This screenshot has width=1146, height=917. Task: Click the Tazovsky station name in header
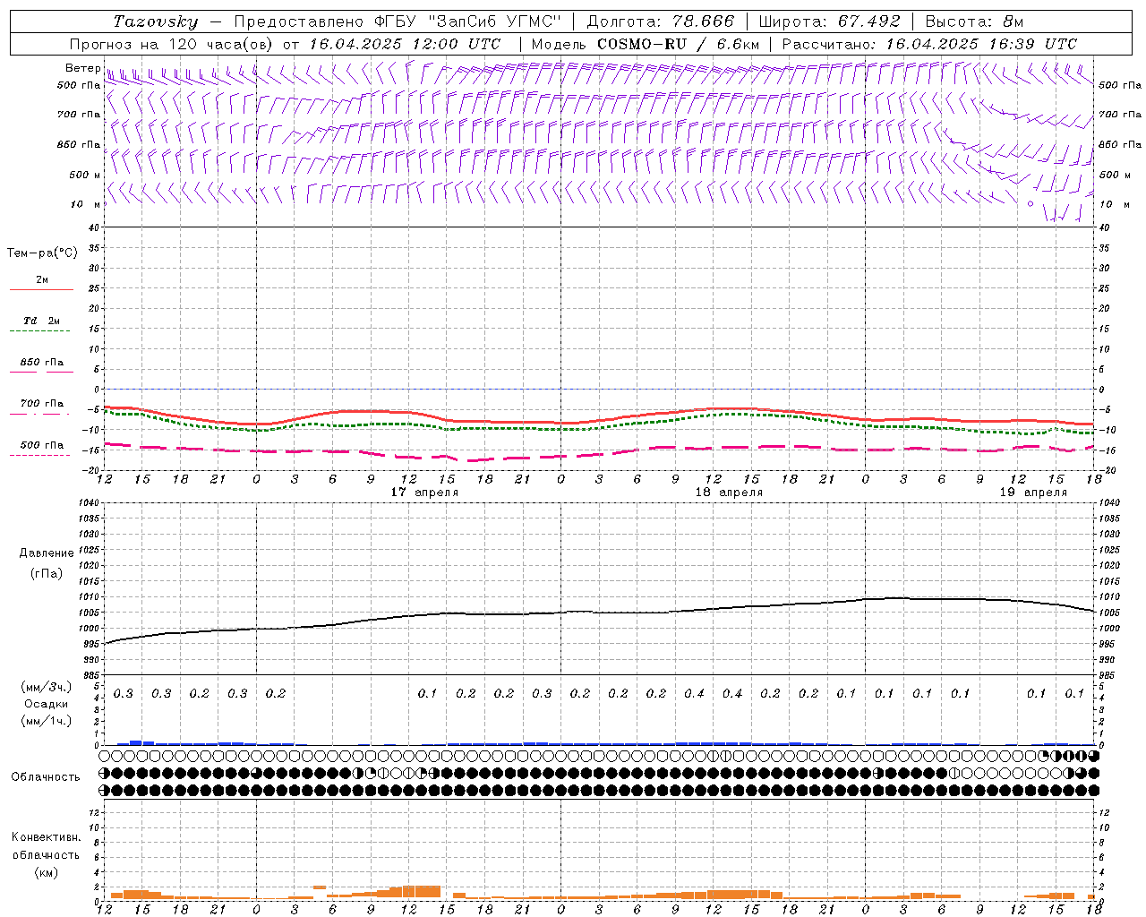pyautogui.click(x=155, y=21)
